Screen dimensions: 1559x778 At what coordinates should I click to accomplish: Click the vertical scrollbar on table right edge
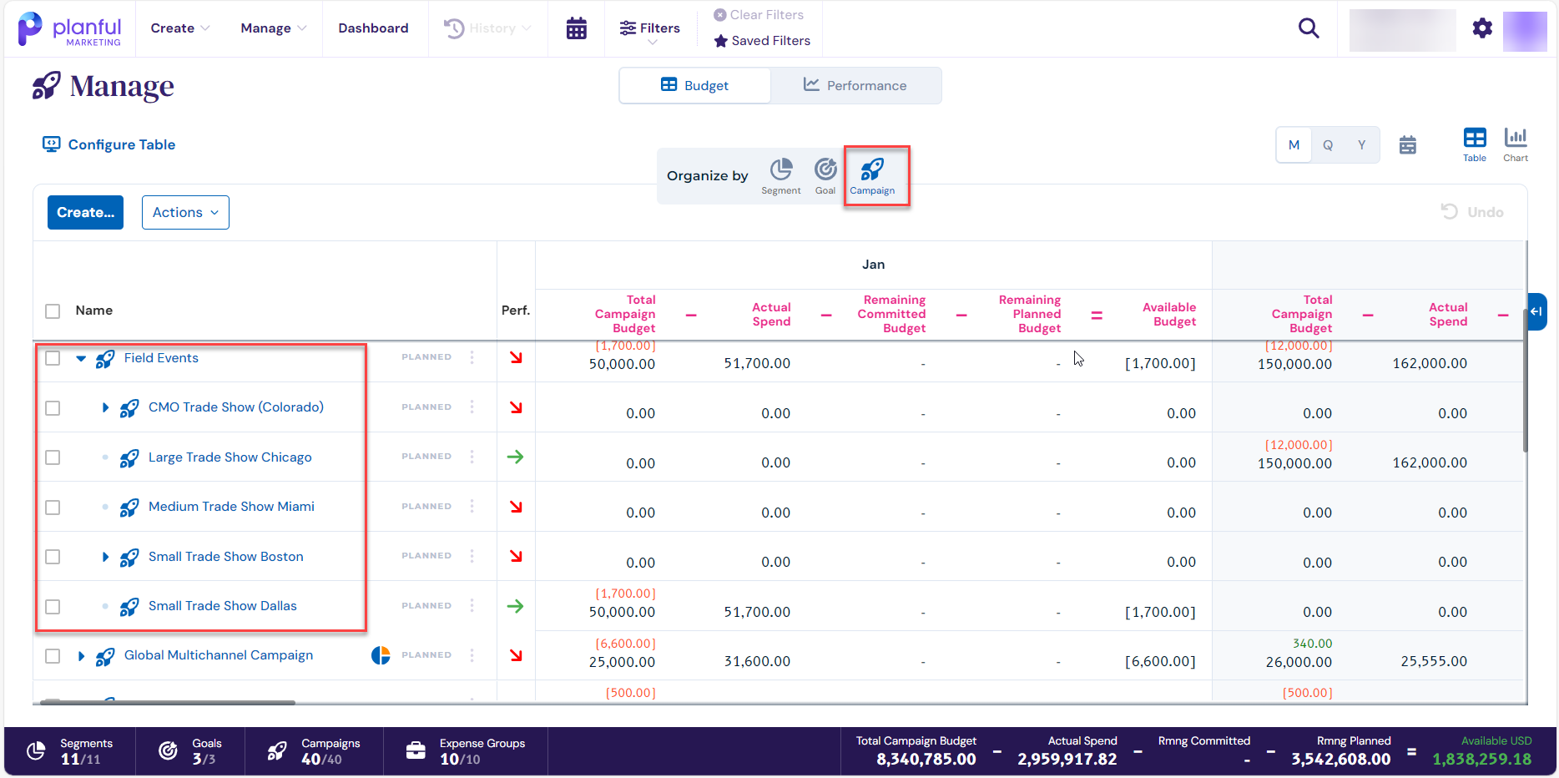tap(1526, 380)
